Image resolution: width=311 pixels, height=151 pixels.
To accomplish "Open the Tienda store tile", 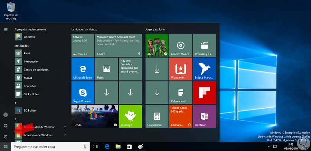I will tap(95, 117).
